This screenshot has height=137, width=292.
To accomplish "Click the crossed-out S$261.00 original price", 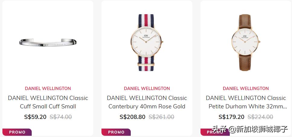I will click(x=161, y=117).
